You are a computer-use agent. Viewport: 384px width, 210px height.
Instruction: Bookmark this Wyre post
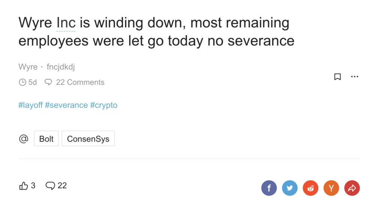tap(337, 77)
